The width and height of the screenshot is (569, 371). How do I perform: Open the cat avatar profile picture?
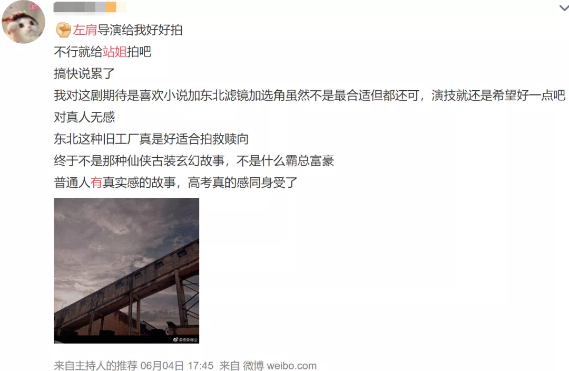click(x=24, y=22)
